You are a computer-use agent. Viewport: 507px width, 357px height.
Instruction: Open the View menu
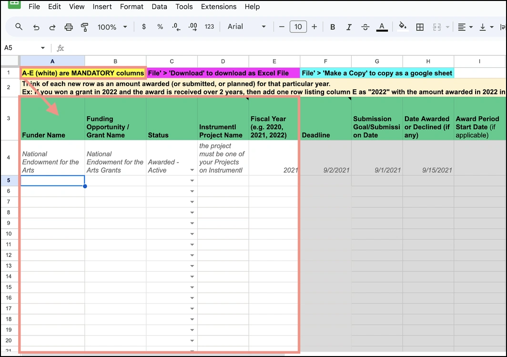point(77,7)
